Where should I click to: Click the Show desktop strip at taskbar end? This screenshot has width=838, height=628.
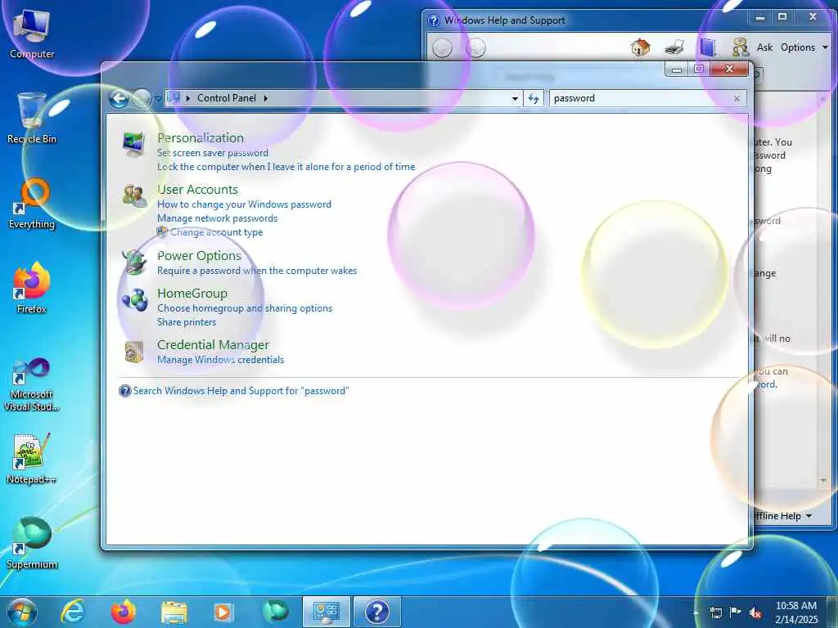point(832,612)
